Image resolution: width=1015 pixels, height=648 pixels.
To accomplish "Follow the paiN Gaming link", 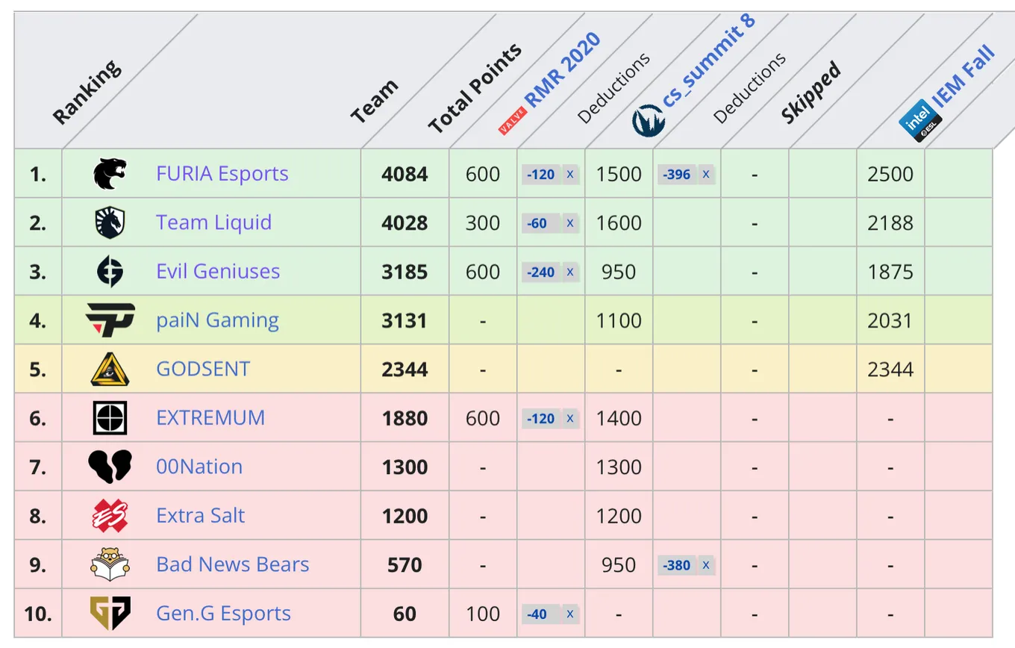I will [218, 320].
